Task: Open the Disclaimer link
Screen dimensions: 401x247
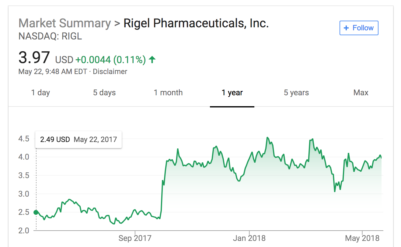Action: (x=110, y=72)
